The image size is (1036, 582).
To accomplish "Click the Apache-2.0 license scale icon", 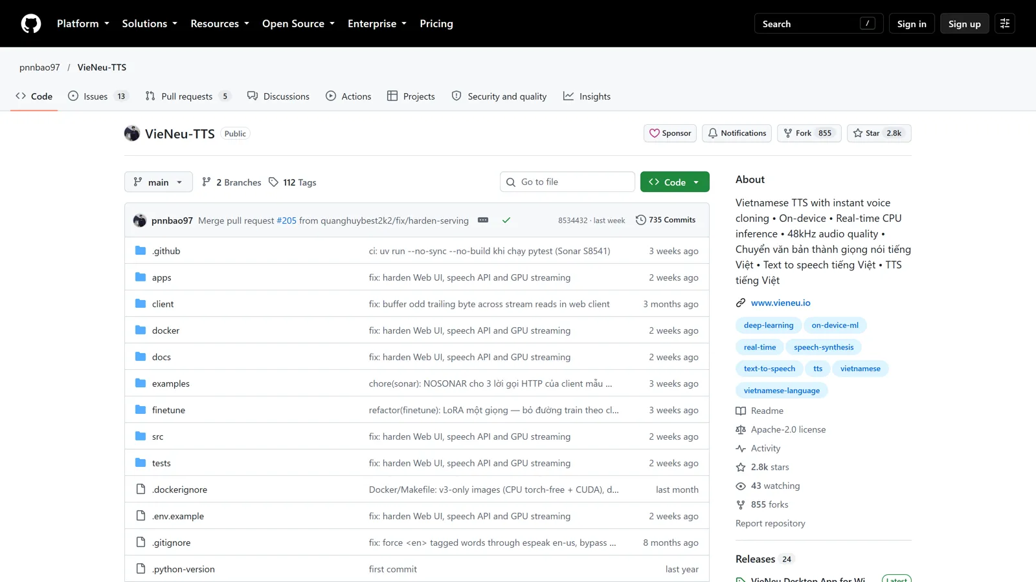I will [x=741, y=429].
